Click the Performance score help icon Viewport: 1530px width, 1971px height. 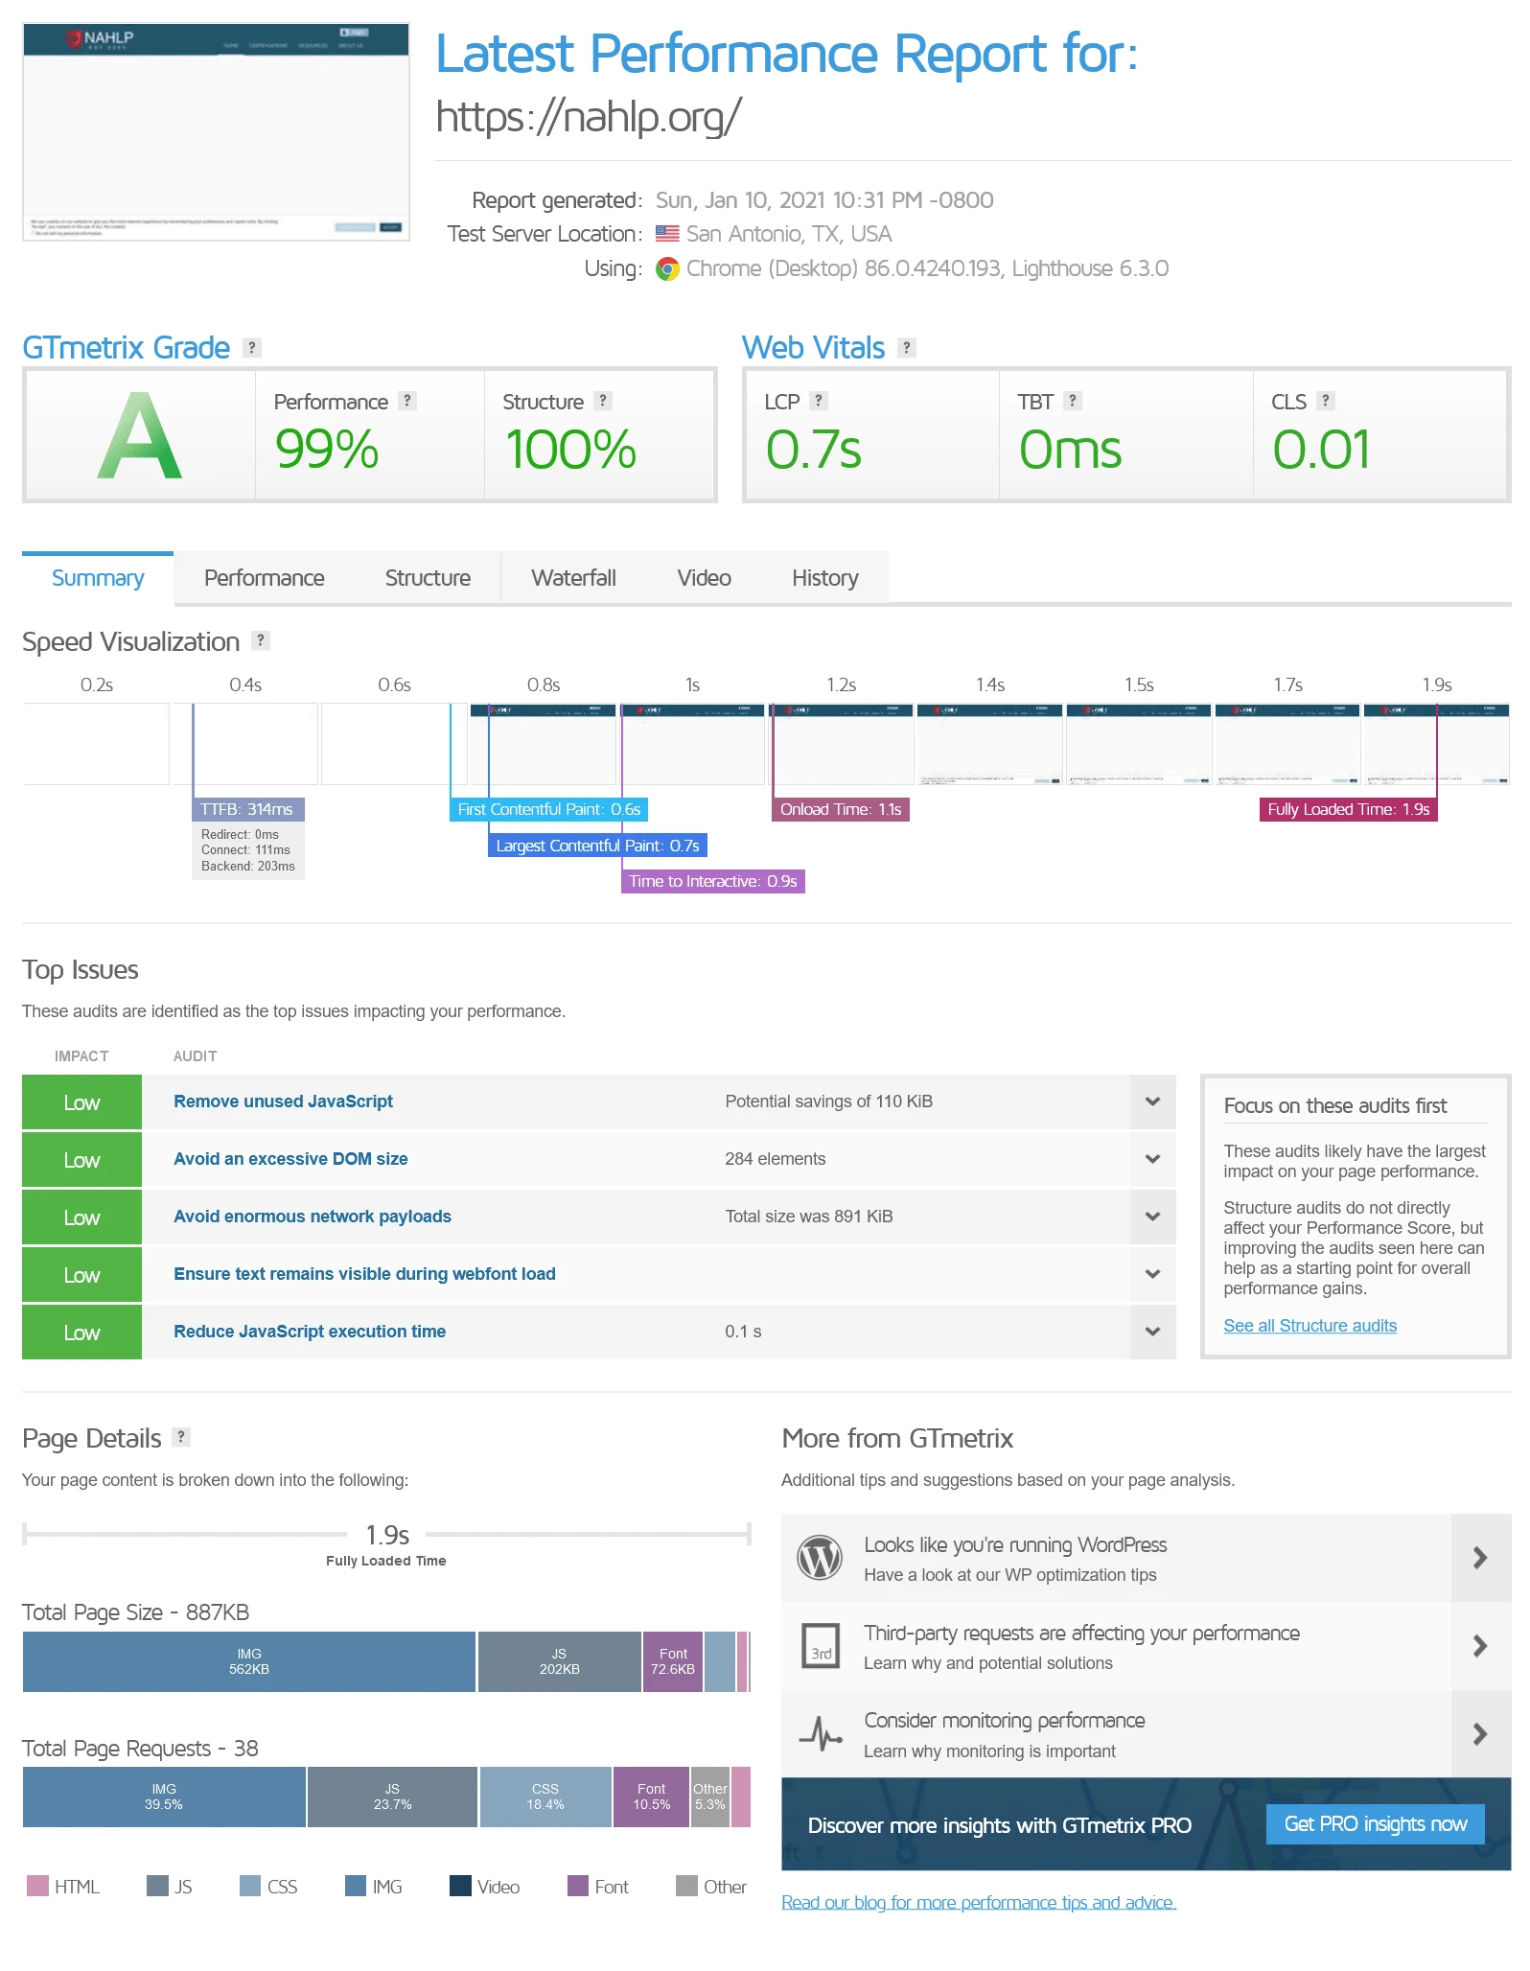pyautogui.click(x=407, y=401)
